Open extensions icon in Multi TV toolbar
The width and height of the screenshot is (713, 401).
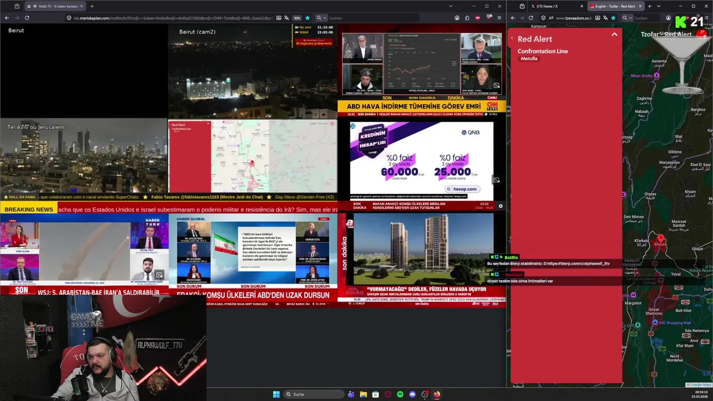[467, 18]
